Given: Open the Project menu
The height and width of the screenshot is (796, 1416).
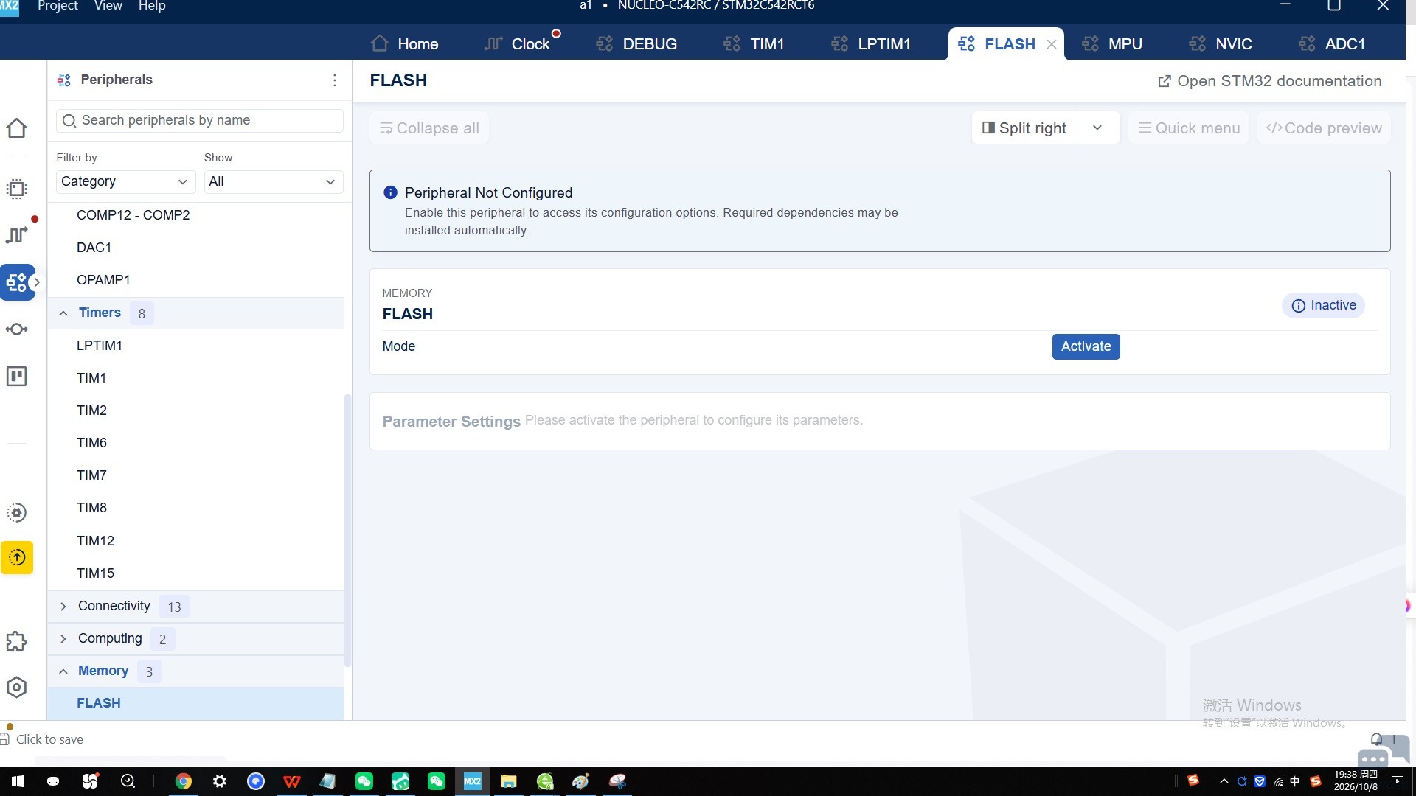Looking at the screenshot, I should 58,6.
